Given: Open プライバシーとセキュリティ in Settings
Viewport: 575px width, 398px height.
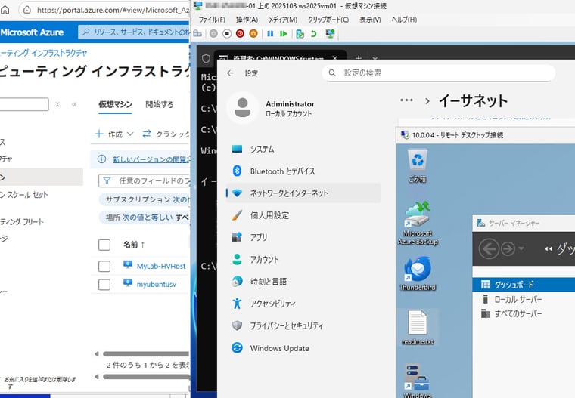Looking at the screenshot, I should click(303, 325).
